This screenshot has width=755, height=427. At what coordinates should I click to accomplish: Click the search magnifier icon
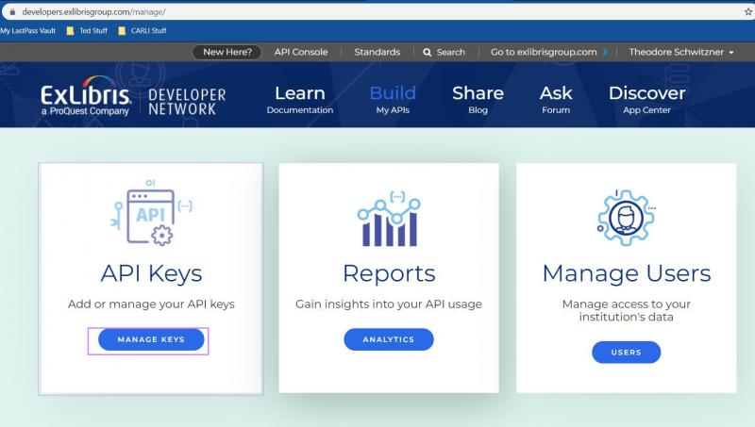click(x=428, y=53)
